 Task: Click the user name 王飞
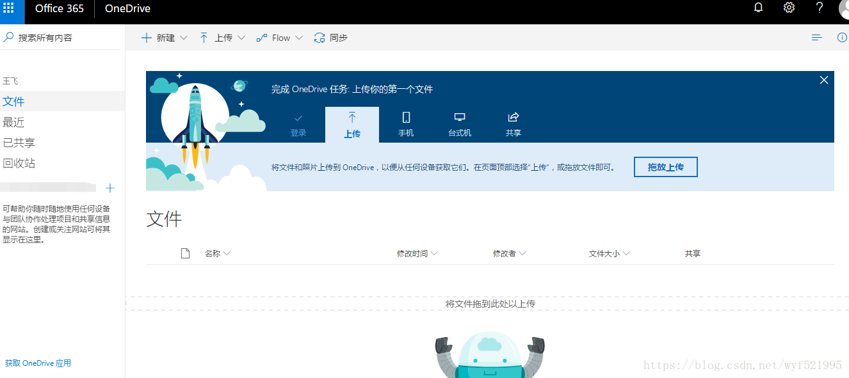10,81
